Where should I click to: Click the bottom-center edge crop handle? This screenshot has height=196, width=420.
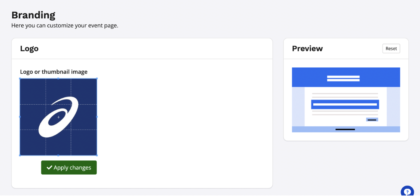58,155
